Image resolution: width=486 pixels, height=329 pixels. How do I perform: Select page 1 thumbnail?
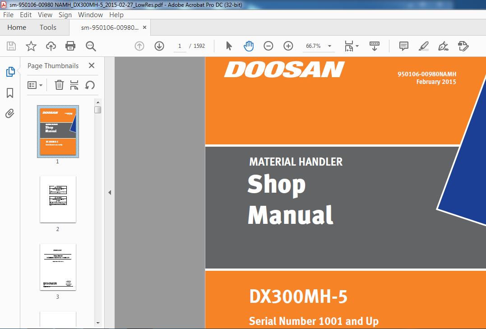tap(58, 131)
